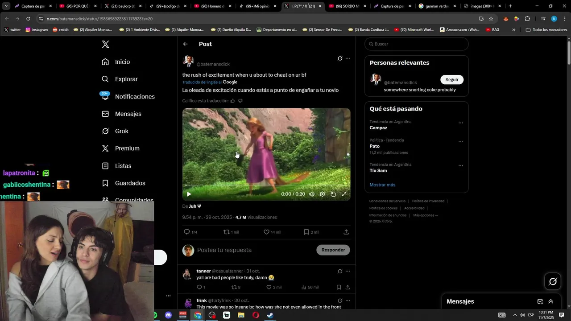The image size is (571, 321).
Task: Reload the browser page
Action: tap(28, 19)
